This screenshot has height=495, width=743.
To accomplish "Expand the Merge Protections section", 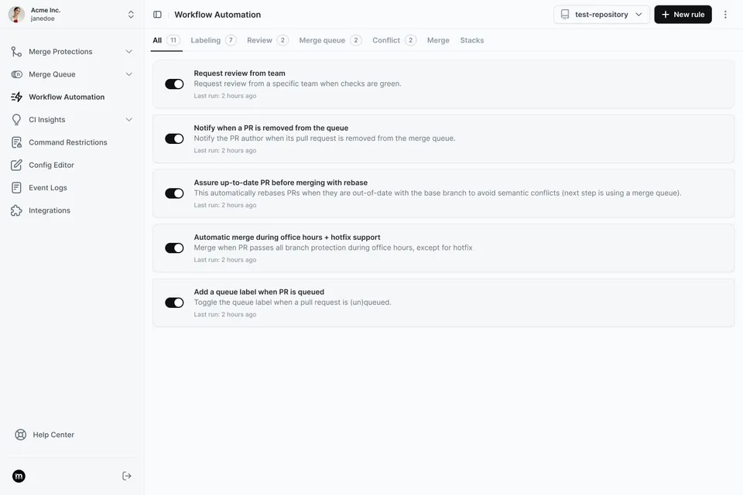I will 130,50.
